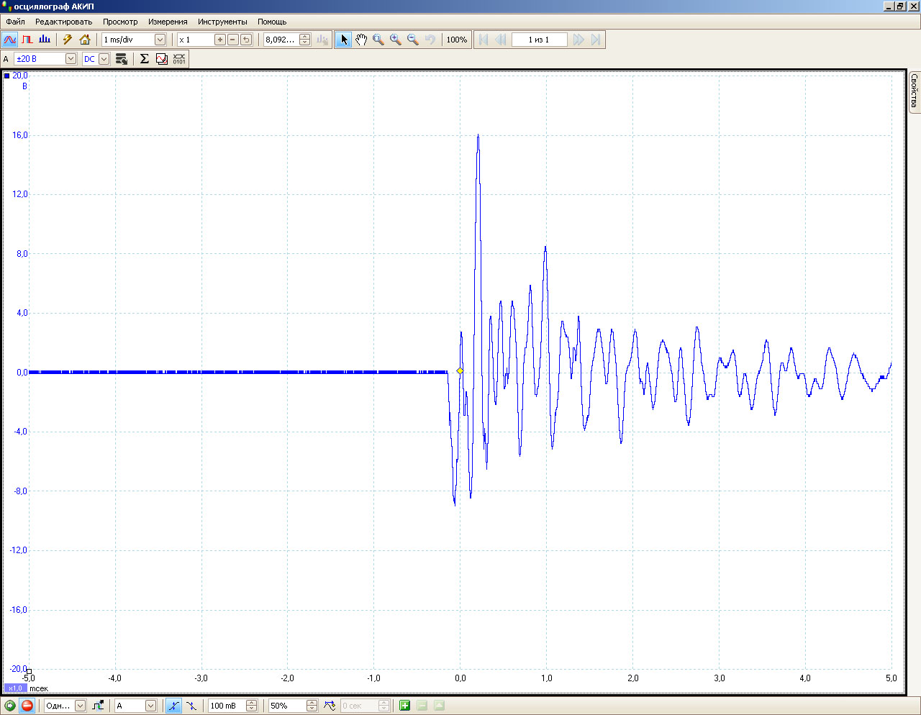
Task: Toggle falling edge trigger
Action: tap(191, 706)
